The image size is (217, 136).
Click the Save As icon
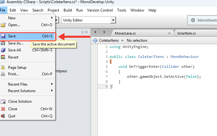click(x=3, y=43)
